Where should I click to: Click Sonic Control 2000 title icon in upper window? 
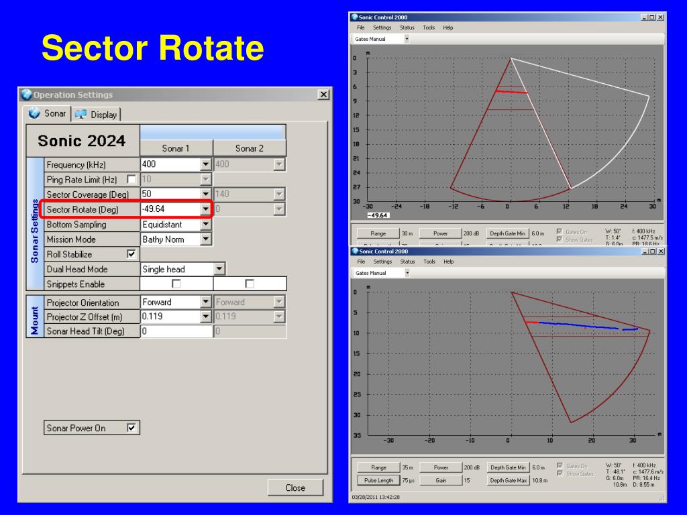coord(354,17)
